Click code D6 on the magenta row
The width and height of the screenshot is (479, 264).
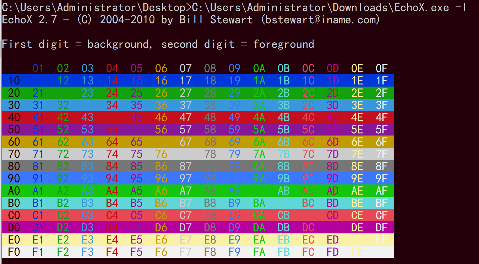[161, 227]
